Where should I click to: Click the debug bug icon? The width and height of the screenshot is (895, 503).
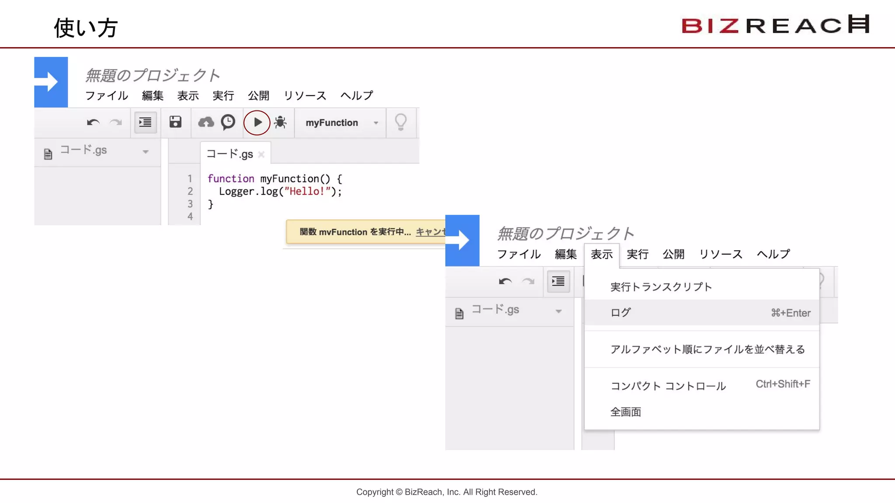pyautogui.click(x=280, y=123)
